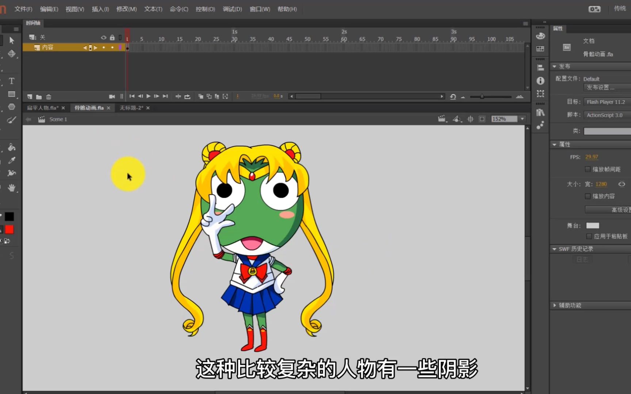The width and height of the screenshot is (631, 394).
Task: Click the FPS value 29.97
Action: (x=591, y=157)
